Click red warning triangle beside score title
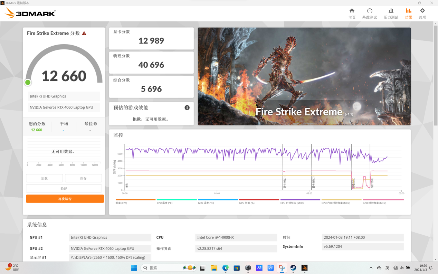This screenshot has height=274, width=438. click(x=84, y=34)
